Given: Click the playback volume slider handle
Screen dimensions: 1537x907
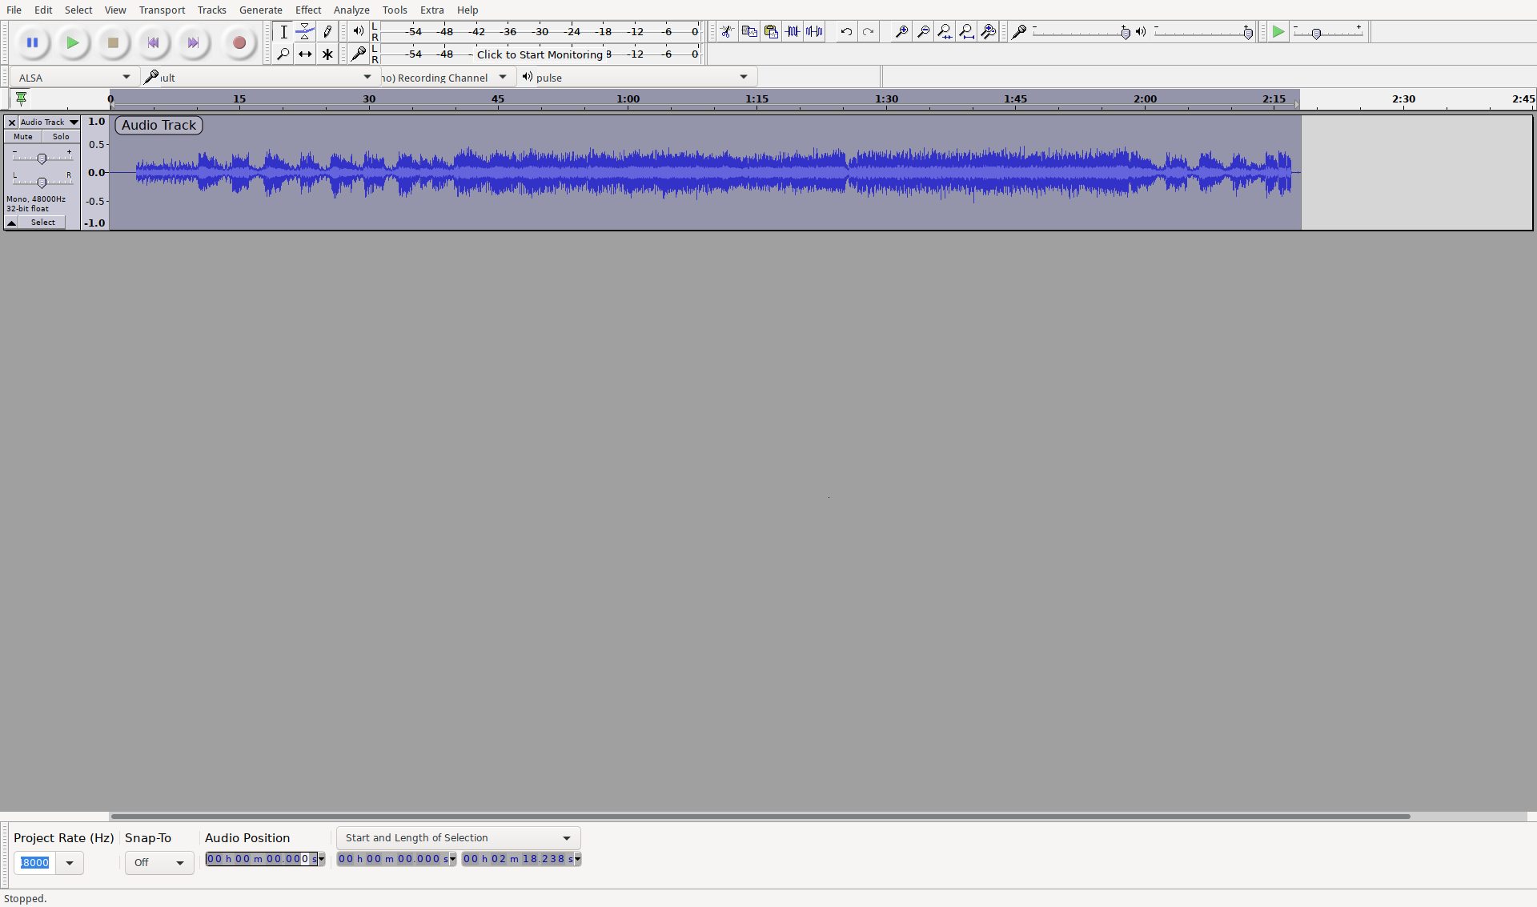Looking at the screenshot, I should point(1248,33).
